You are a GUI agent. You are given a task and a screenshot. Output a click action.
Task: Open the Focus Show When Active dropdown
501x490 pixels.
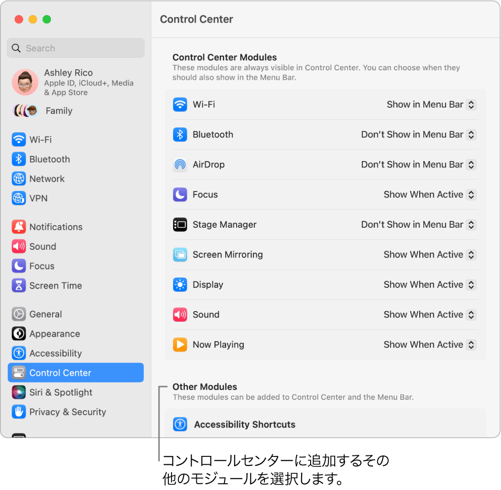(x=429, y=194)
